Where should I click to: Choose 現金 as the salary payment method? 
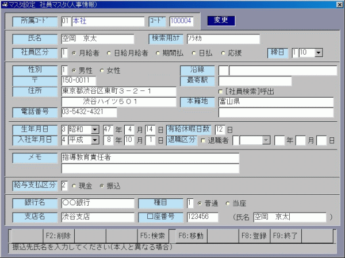pyautogui.click(x=74, y=186)
